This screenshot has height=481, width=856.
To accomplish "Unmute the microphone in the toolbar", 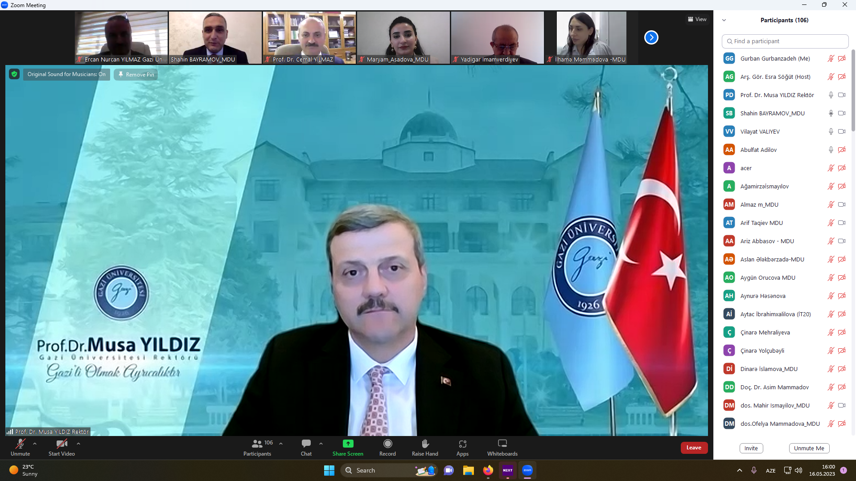I will (20, 444).
